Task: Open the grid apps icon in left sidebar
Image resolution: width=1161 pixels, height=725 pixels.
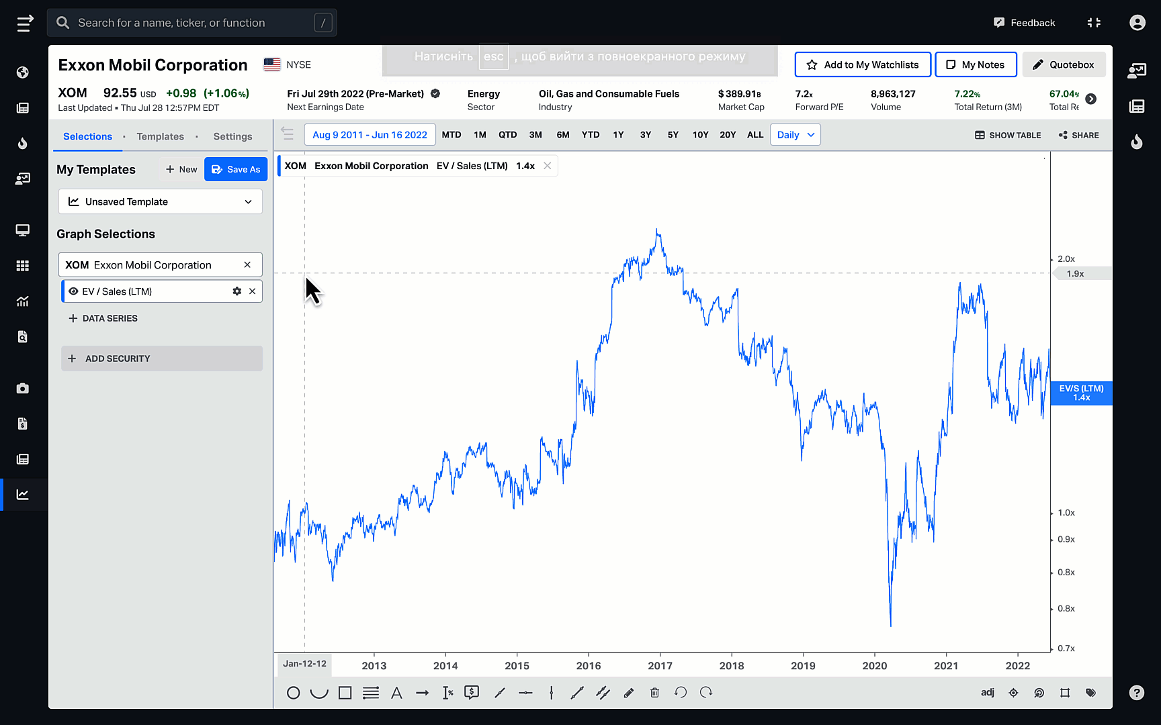Action: point(23,266)
